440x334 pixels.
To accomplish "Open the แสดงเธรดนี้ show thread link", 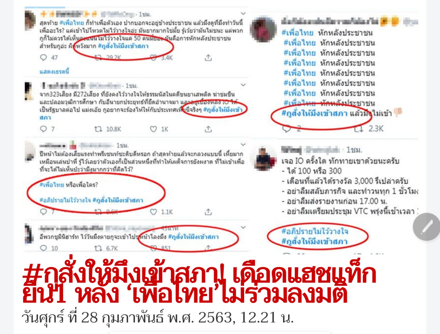I will 54,71.
